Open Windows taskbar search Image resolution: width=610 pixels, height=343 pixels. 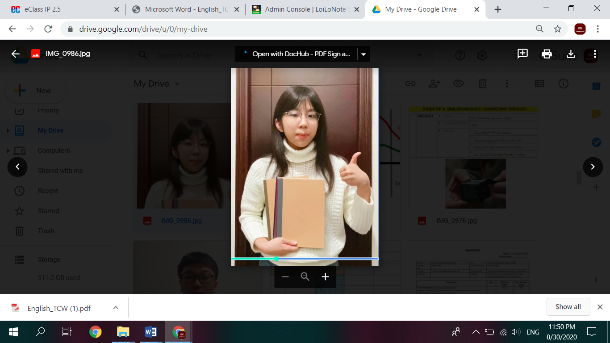pyautogui.click(x=40, y=332)
